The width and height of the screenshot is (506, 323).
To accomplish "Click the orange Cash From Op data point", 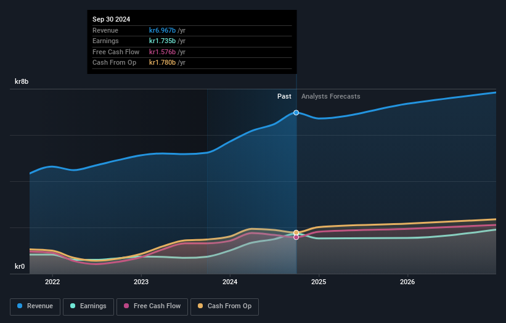I will [x=296, y=232].
